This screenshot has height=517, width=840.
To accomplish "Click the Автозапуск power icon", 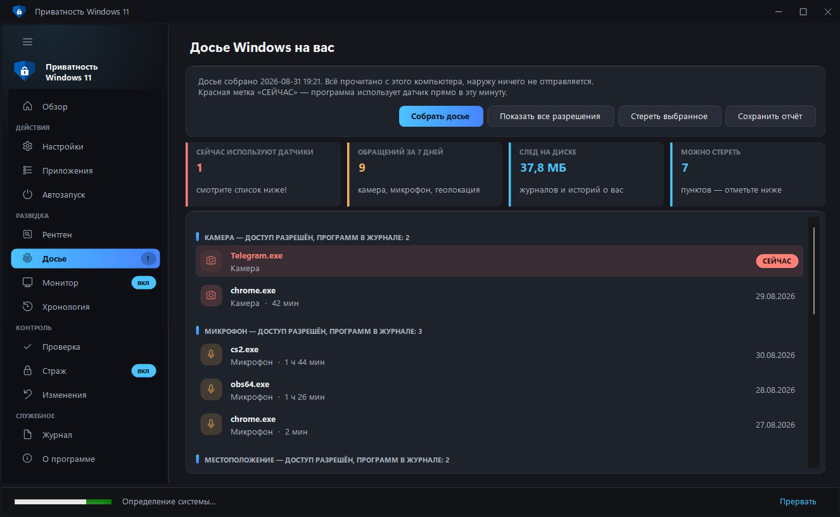I will (27, 195).
